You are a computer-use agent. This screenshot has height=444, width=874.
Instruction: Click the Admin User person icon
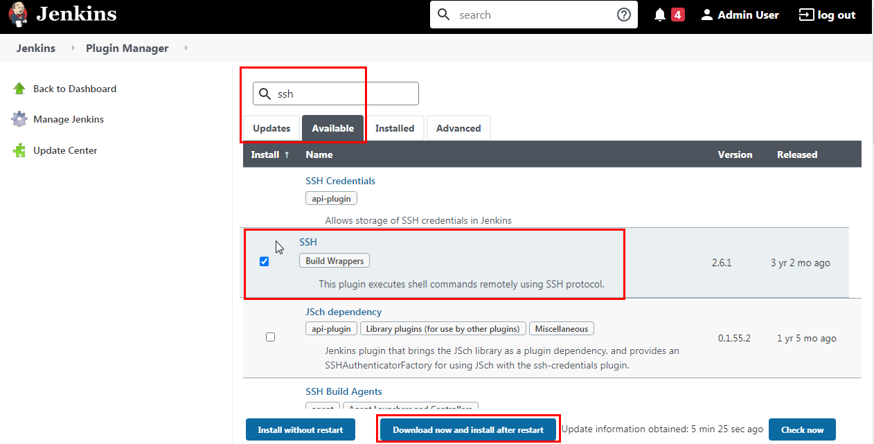[707, 15]
